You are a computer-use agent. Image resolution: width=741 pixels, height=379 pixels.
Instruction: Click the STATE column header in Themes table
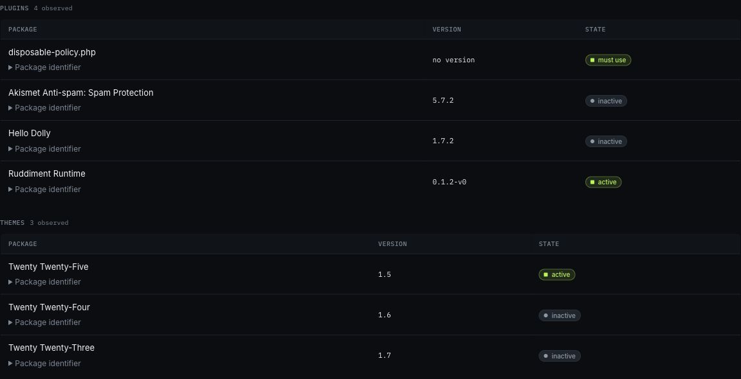click(549, 244)
